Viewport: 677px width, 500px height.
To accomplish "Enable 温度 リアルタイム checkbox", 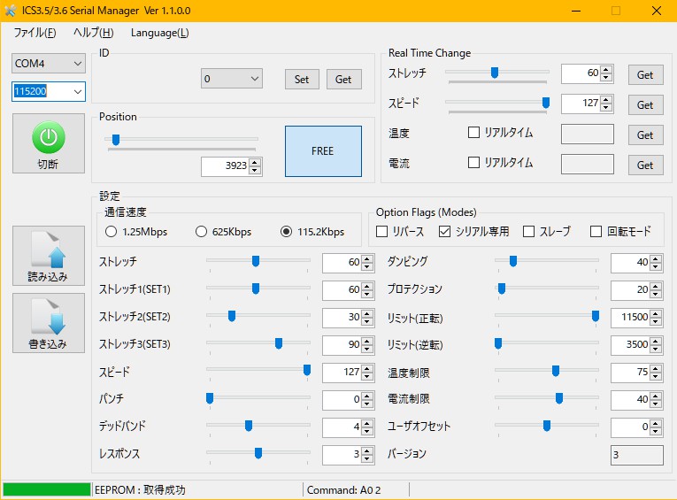I will (473, 132).
